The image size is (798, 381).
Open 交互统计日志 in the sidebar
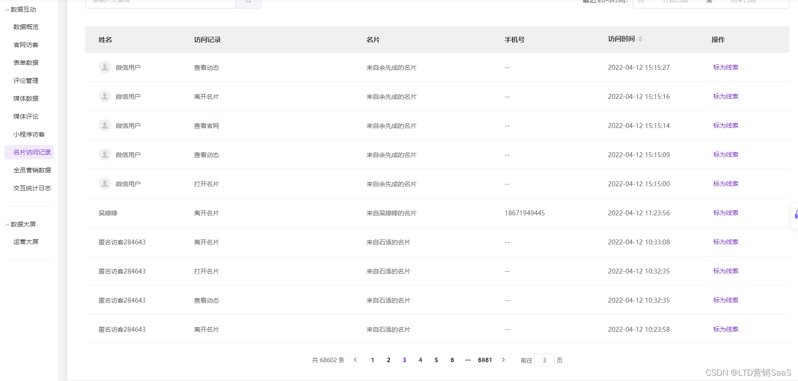click(32, 188)
